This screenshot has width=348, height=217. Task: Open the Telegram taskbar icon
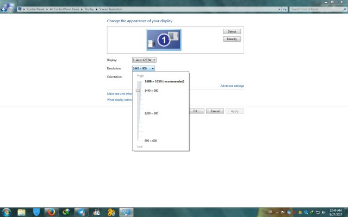coord(81,212)
